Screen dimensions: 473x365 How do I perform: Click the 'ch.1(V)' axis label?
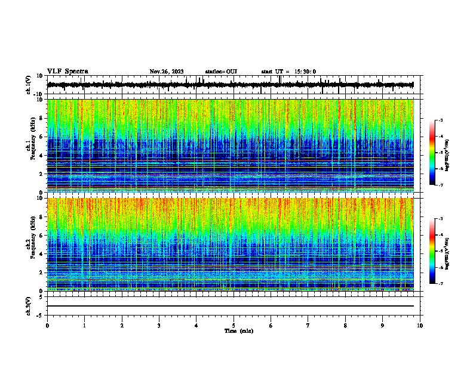29,85
